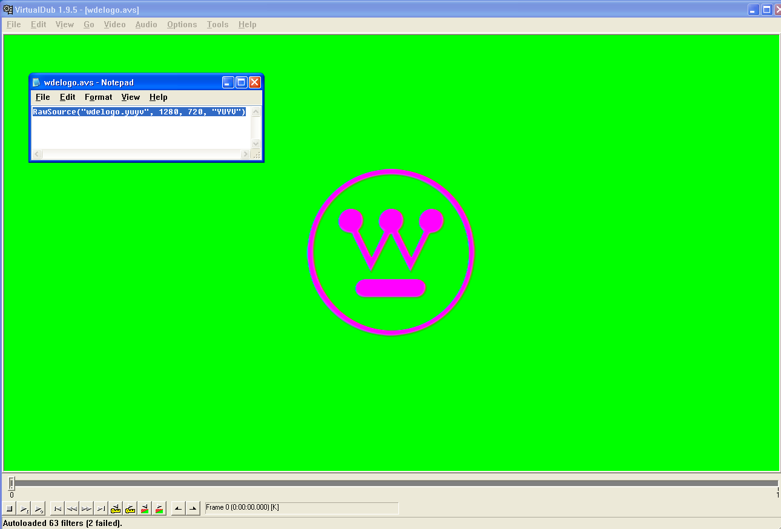Click the Stop playback button
The image size is (781, 529).
point(9,508)
